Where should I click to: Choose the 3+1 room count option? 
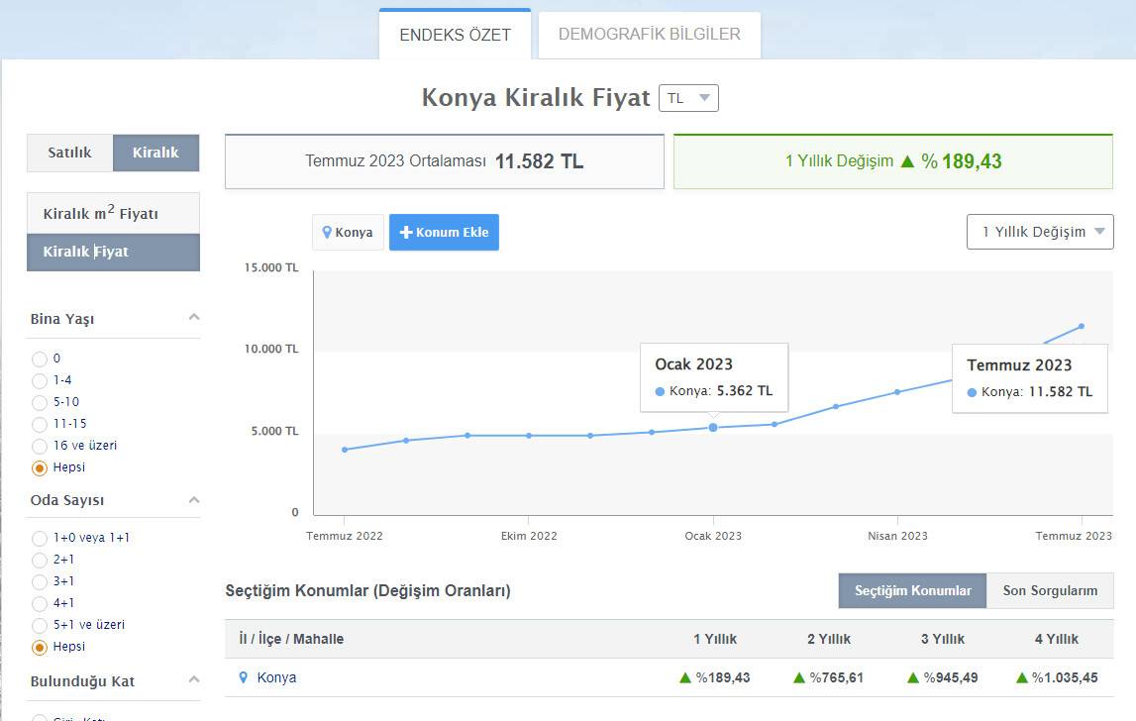(x=40, y=582)
